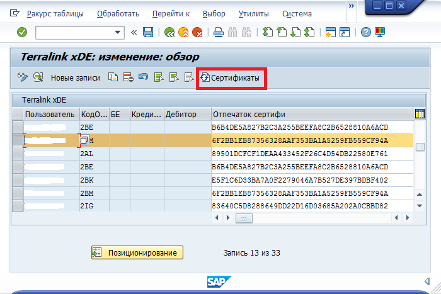Click the Copy As icon next to Новые записи

click(113, 77)
